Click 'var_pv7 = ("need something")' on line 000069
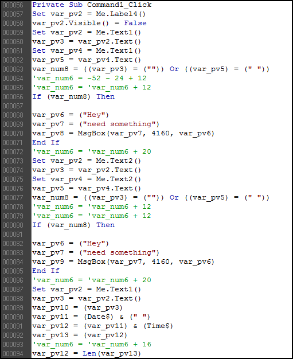The height and width of the screenshot is (359, 293). [x=96, y=124]
